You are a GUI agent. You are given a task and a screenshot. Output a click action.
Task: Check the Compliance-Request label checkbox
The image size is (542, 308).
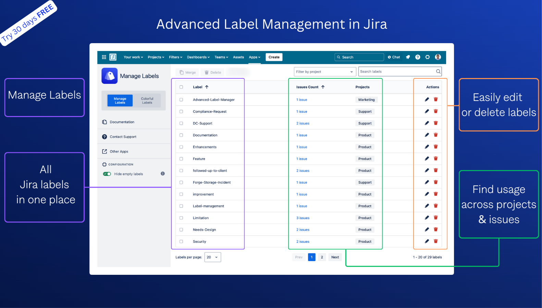(181, 112)
